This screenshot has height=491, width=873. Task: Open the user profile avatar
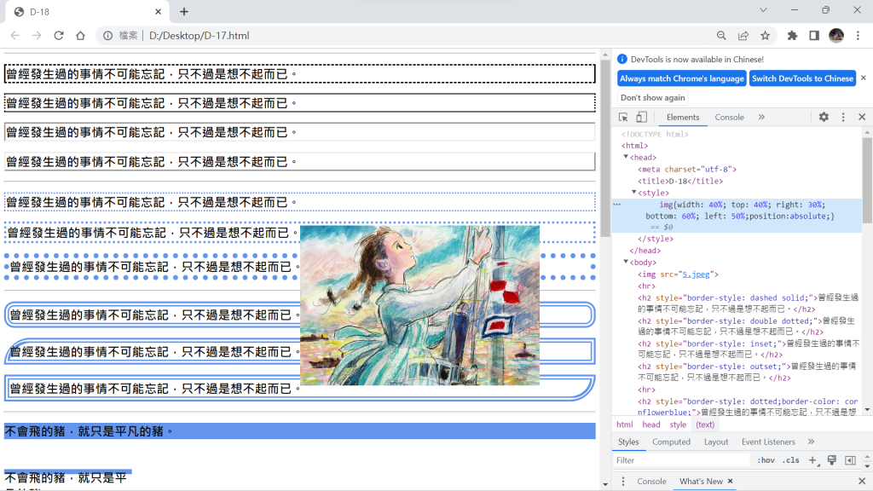click(x=836, y=36)
